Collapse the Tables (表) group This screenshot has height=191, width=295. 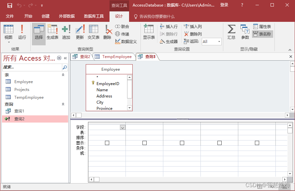(63, 75)
